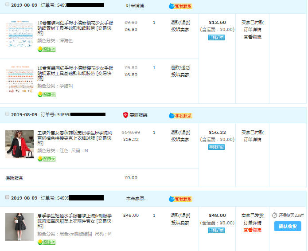The height and width of the screenshot is (251, 308).
Task: Click 保障卡 badge under the sailor dress item
Action: click(x=47, y=242)
